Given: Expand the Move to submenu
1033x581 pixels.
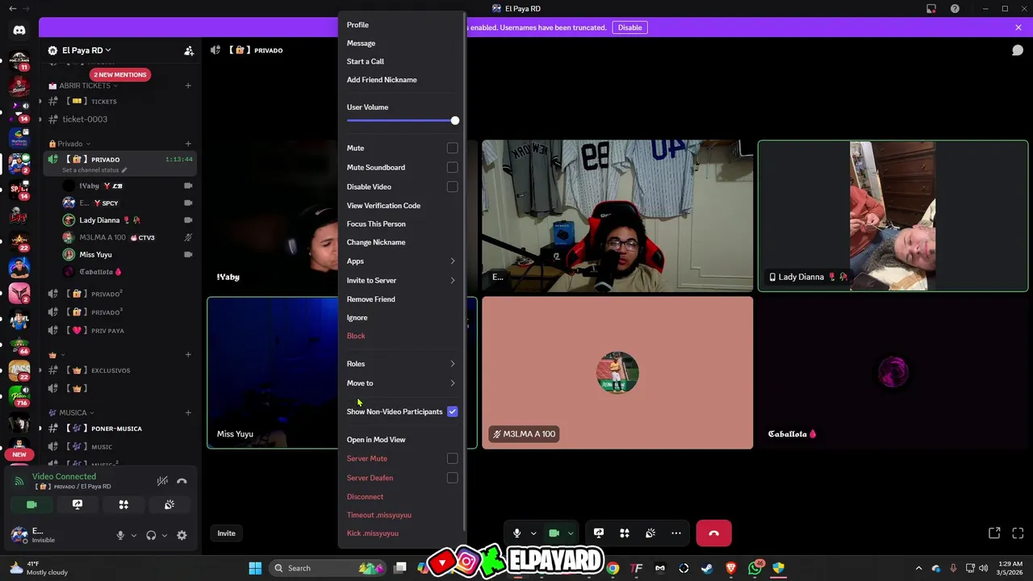Looking at the screenshot, I should (402, 383).
